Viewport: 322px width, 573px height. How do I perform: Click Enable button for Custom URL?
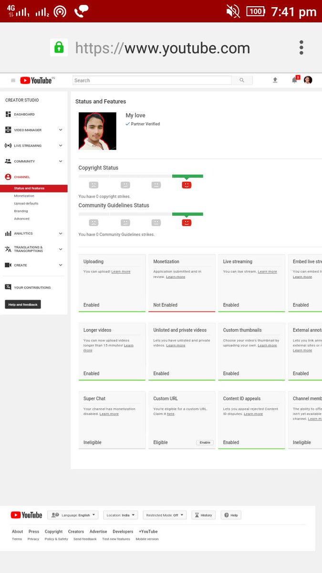click(205, 443)
